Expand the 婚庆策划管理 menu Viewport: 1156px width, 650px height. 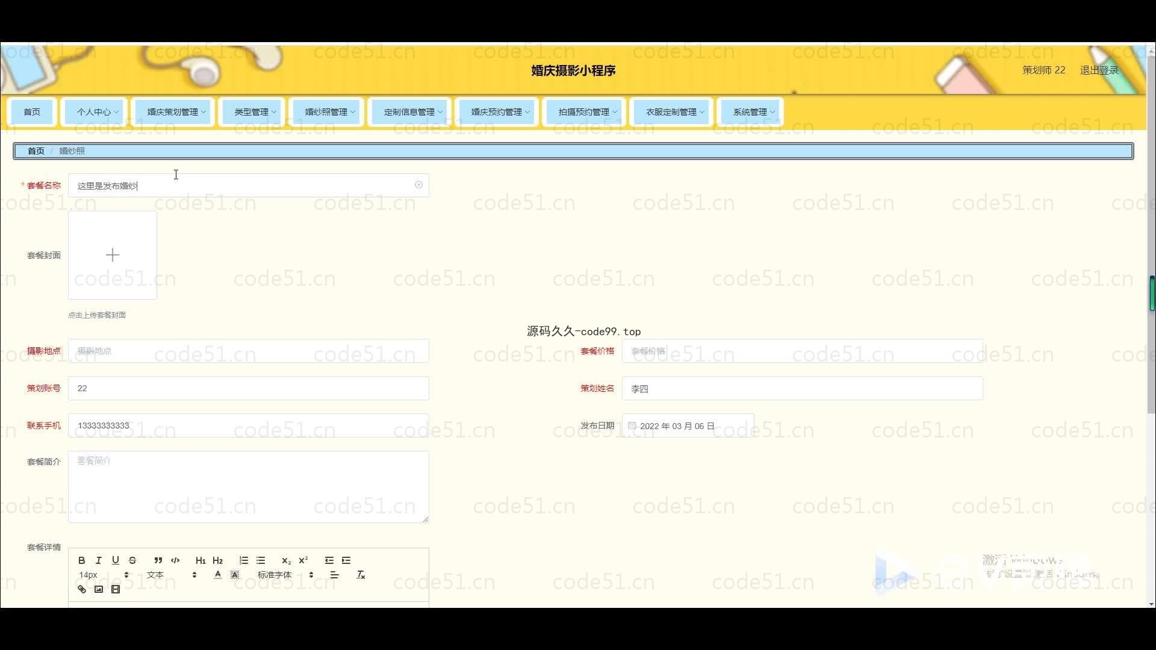(x=173, y=112)
